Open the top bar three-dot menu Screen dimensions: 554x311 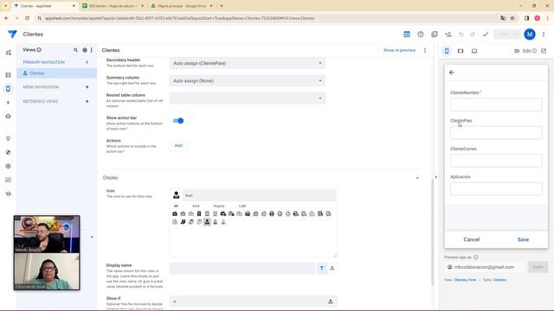pyautogui.click(x=544, y=35)
